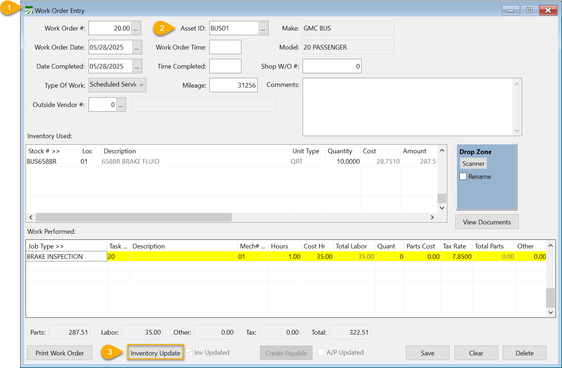
Task: Open Work Order # lookup ellipsis button
Action: 136,28
